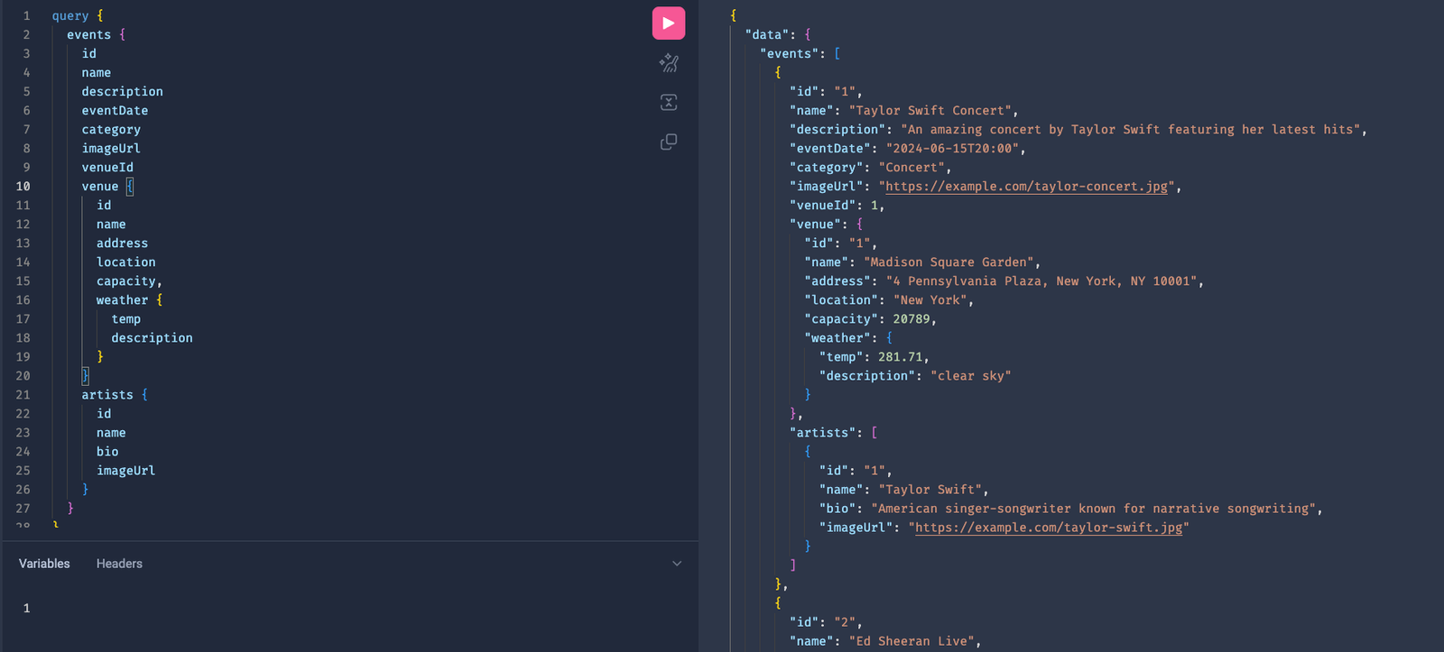Click the 'weather' field on line 16

pos(122,300)
